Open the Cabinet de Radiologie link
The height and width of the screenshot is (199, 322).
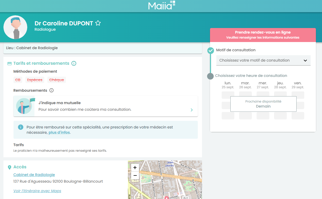point(34,175)
